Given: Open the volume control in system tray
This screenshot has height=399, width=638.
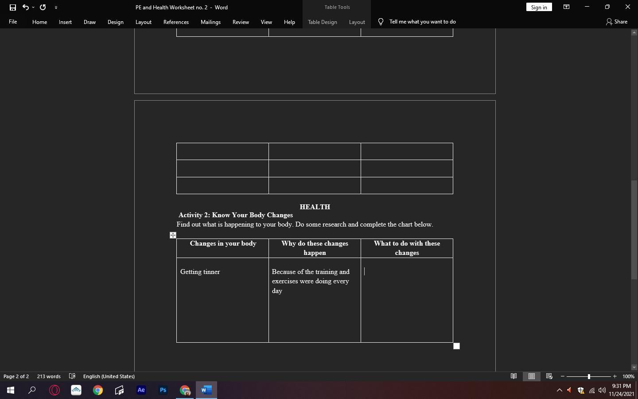Looking at the screenshot, I should [602, 390].
